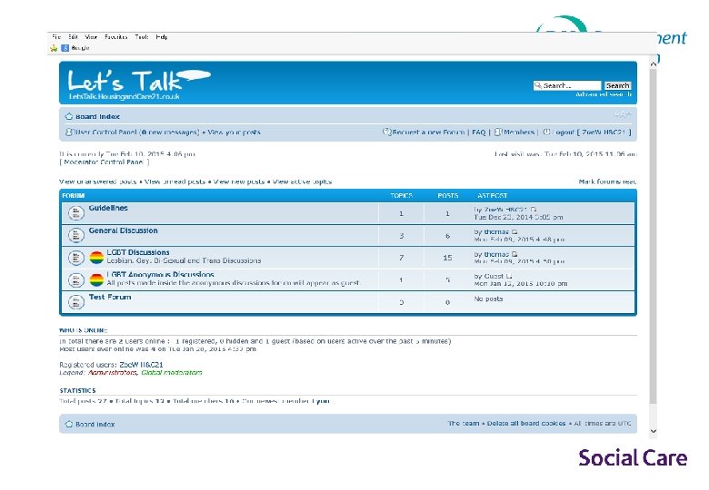Click the rainbow icon beside LGBT Discussions
The image size is (709, 490).
[96, 258]
